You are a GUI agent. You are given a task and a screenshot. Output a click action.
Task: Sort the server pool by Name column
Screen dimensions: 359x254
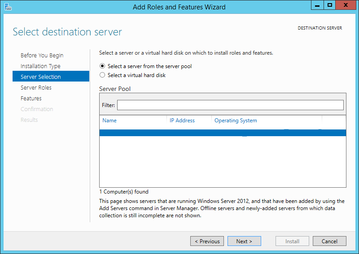(x=109, y=120)
